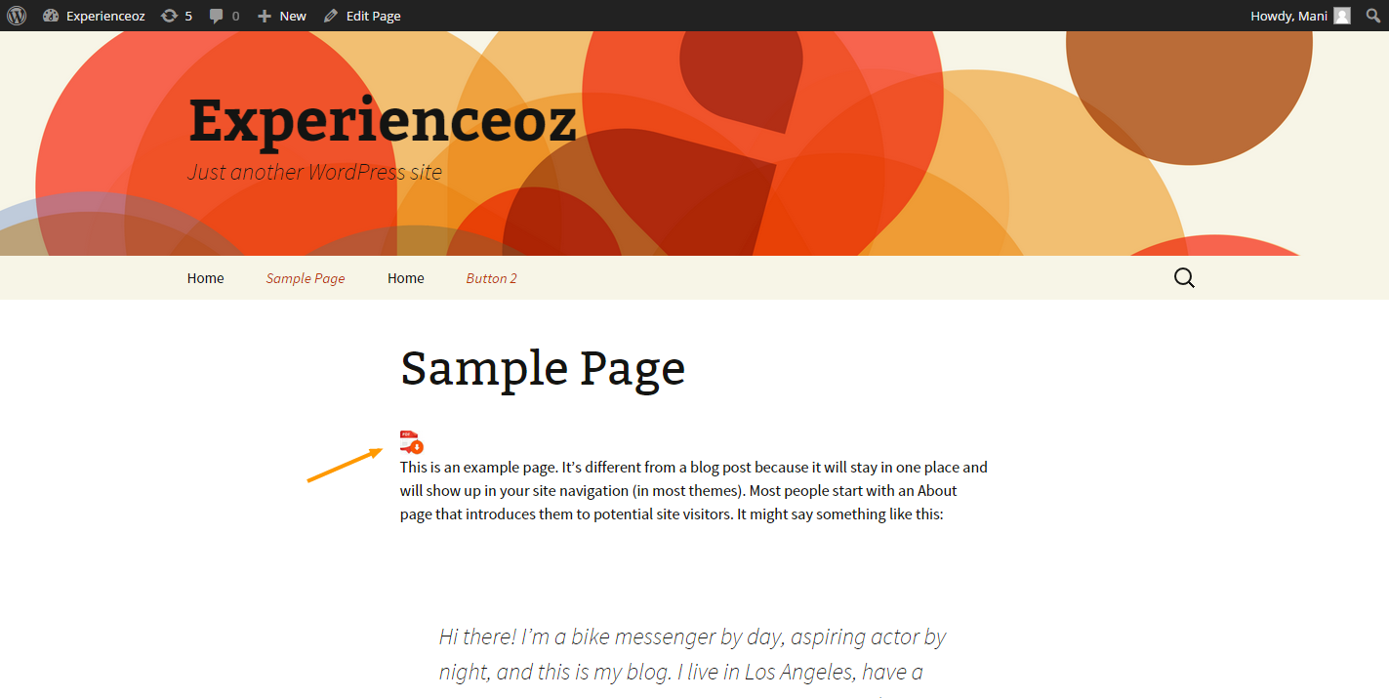Click the large Experienceoz site title
1389x698 pixels.
[x=382, y=121]
